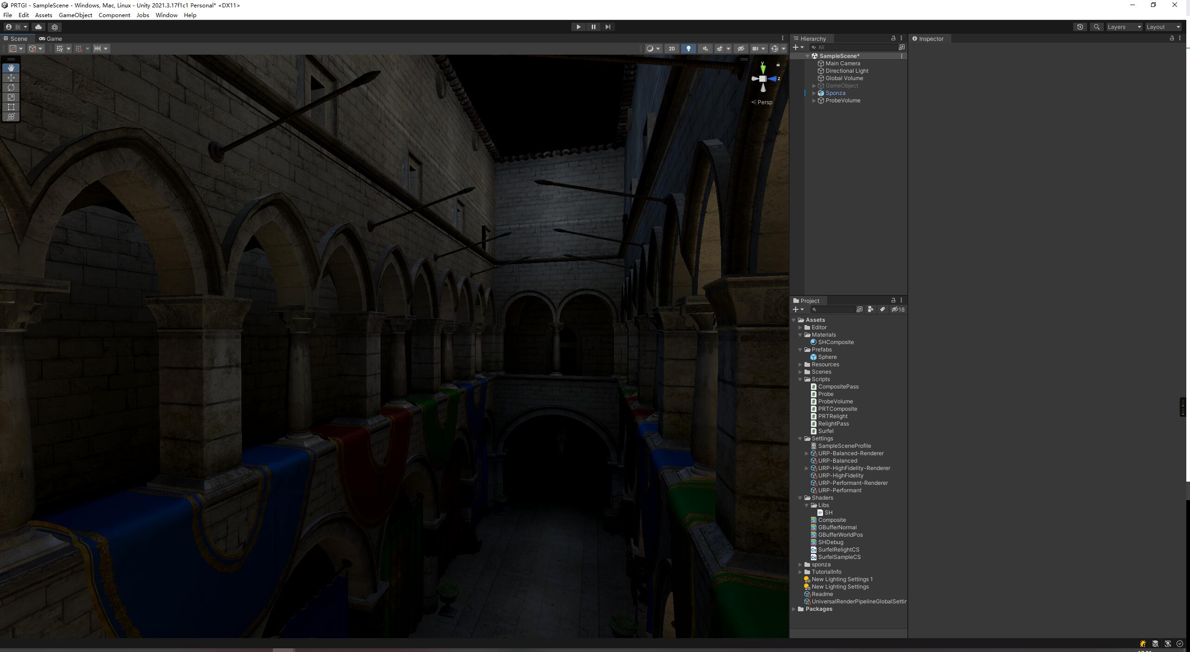This screenshot has height=652, width=1190.
Task: Open Undo History button
Action: click(1080, 27)
